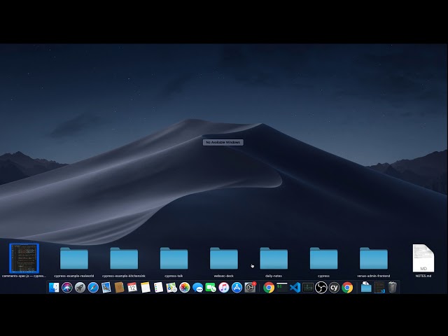Select the websec-deck folder

[224, 259]
